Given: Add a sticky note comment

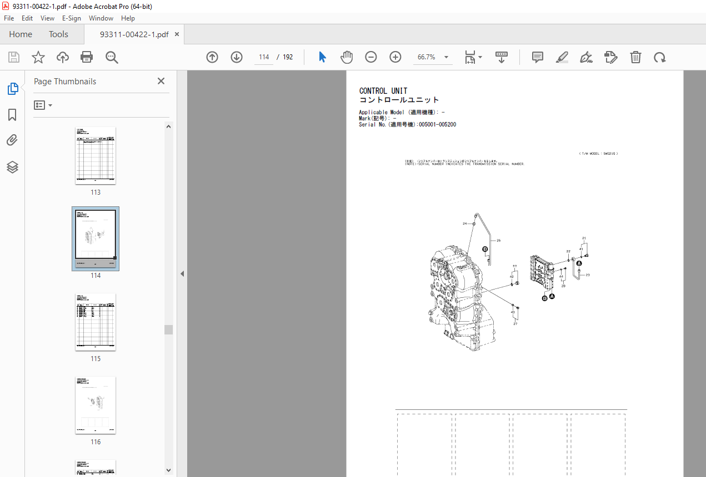Looking at the screenshot, I should 538,57.
